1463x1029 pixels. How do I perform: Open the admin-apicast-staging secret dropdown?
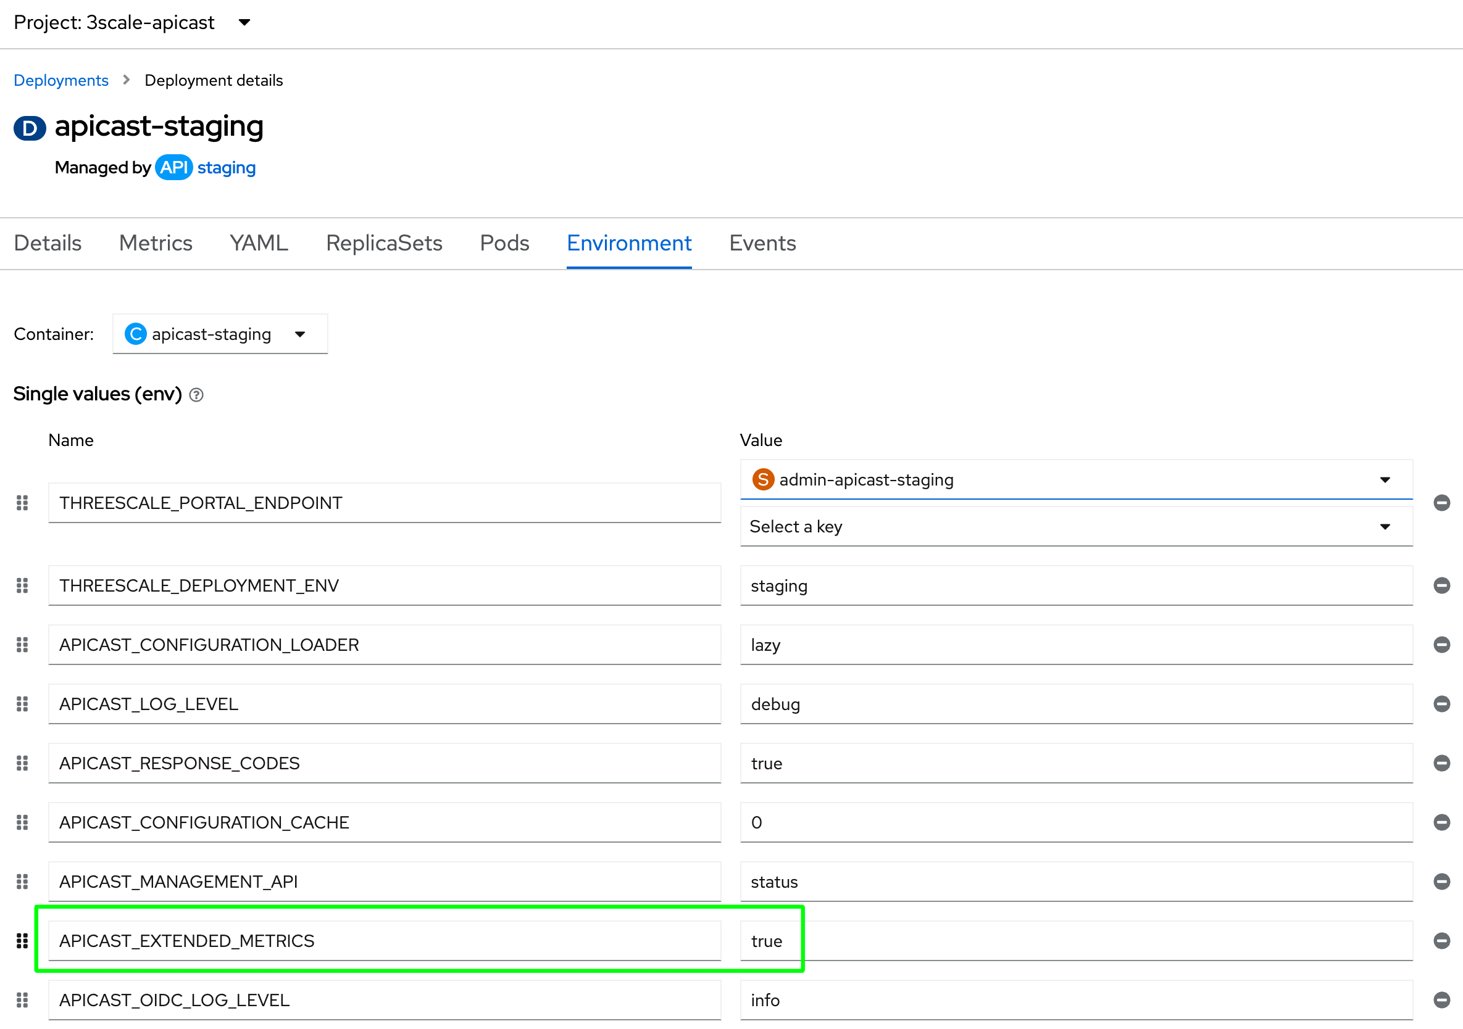pyautogui.click(x=1075, y=479)
